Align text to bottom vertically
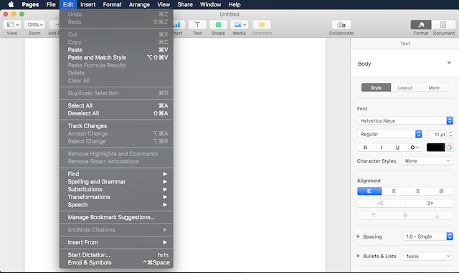459x273 pixels. coord(437,216)
